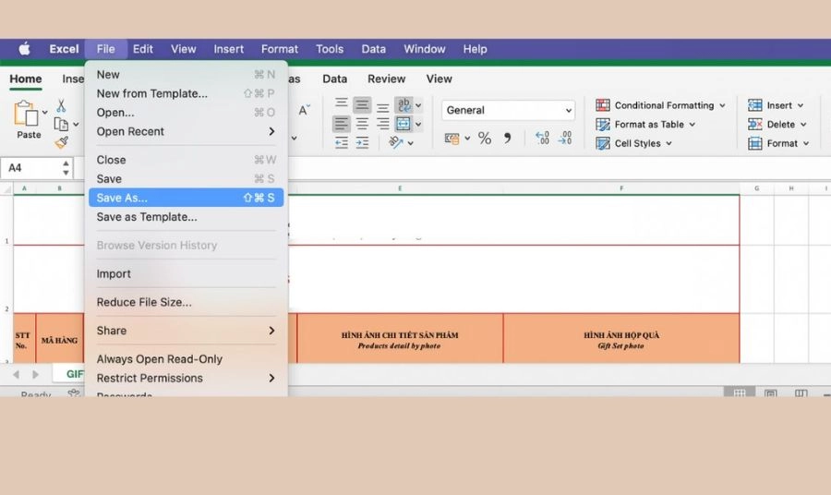Click the Copy icon
This screenshot has width=831, height=495.
(61, 124)
